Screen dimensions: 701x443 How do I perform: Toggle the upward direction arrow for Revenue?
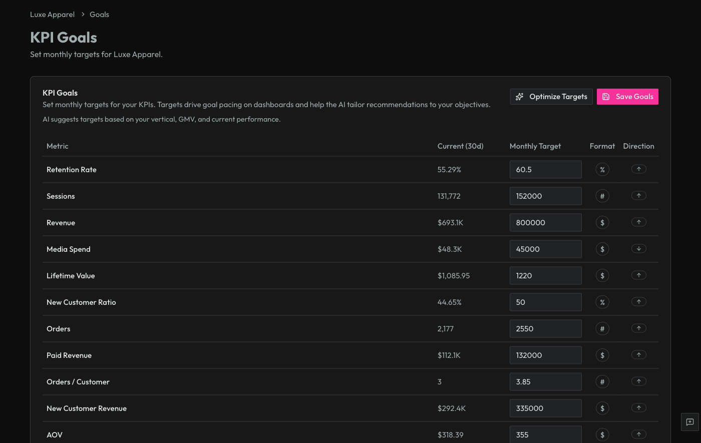pyautogui.click(x=638, y=222)
